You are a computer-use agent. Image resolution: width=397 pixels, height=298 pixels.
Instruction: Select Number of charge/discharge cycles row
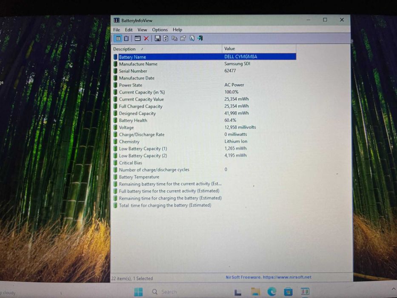pos(204,169)
